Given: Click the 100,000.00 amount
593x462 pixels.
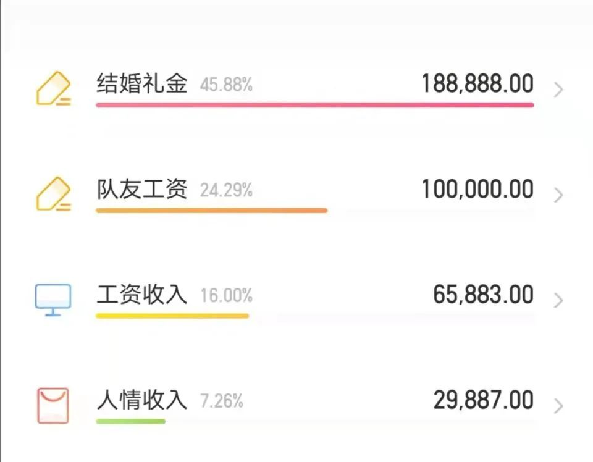Looking at the screenshot, I should click(x=477, y=189).
